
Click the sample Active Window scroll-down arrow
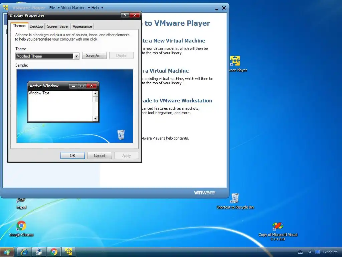point(95,119)
